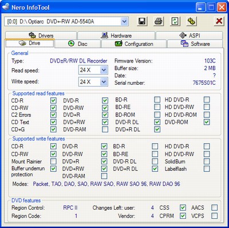Toggle CD+G read checkbox
Screen dimensions: 229x228
[53, 129]
